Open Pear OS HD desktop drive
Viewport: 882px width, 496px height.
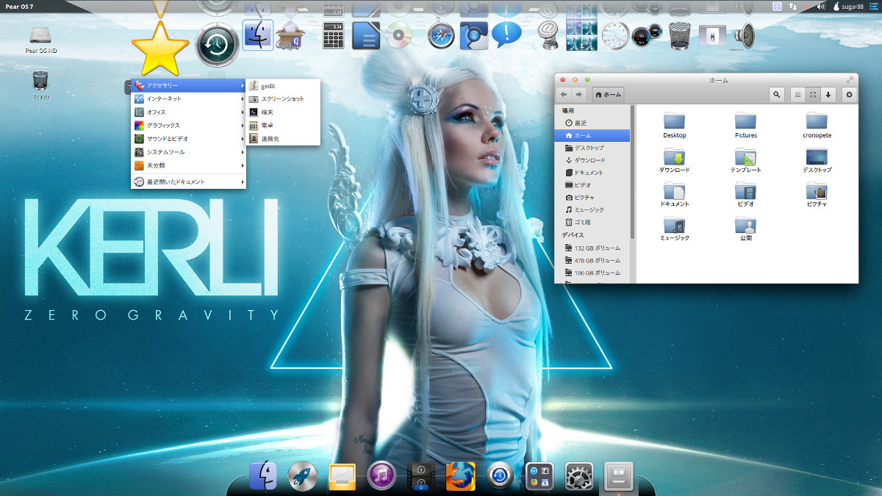[41, 40]
